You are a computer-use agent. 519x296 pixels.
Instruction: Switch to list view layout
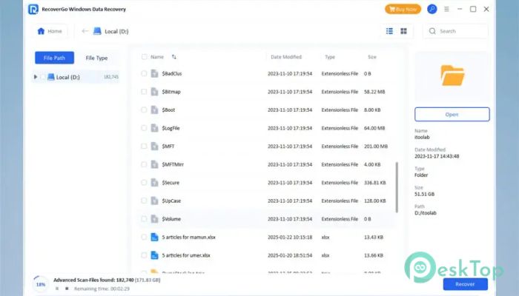point(389,31)
